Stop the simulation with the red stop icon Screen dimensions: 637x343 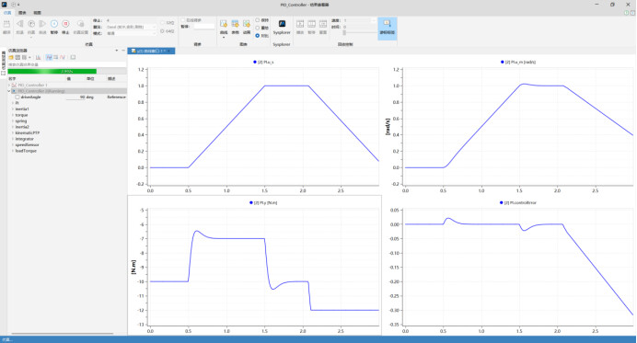click(x=65, y=24)
